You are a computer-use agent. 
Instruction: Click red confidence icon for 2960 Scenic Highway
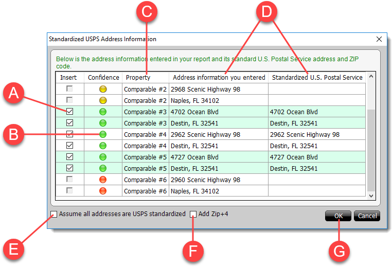(x=102, y=180)
